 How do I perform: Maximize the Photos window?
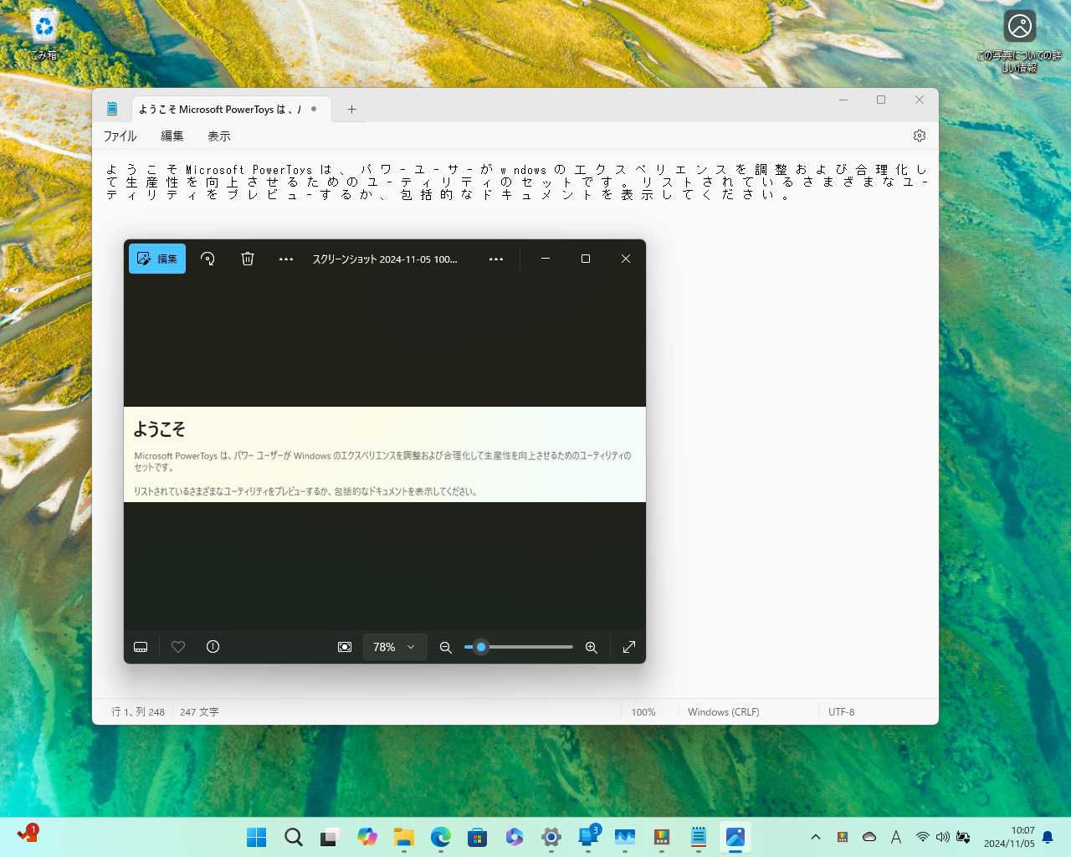[586, 259]
